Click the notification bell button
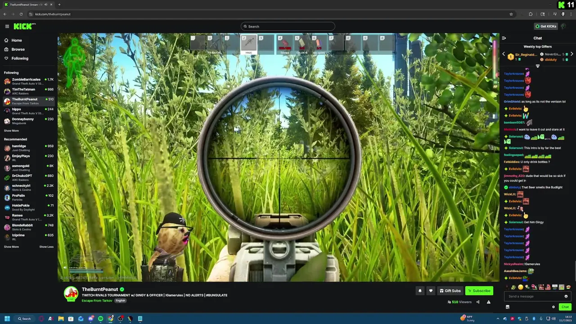576x324 pixels. click(420, 291)
